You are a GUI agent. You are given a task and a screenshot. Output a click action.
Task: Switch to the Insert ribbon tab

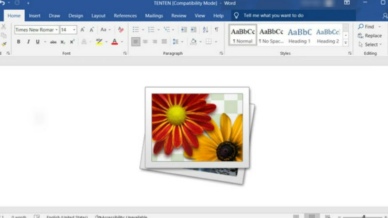coord(34,16)
